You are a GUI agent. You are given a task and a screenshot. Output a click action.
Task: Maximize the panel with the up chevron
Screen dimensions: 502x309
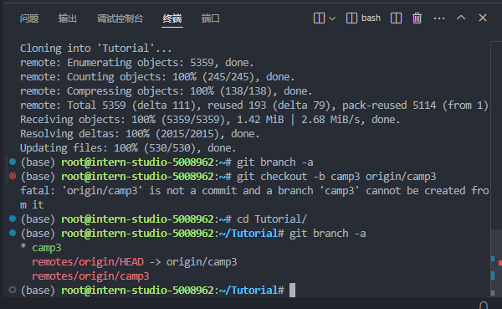pos(461,18)
